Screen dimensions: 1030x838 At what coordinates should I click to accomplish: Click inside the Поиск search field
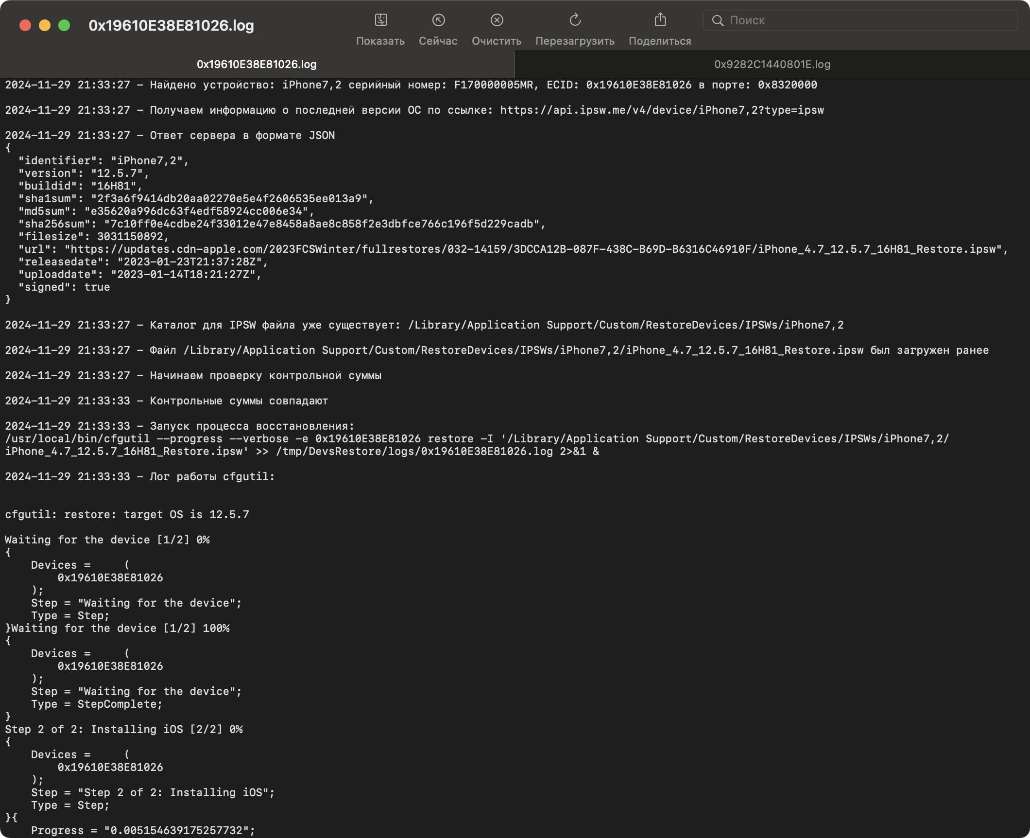tap(860, 20)
